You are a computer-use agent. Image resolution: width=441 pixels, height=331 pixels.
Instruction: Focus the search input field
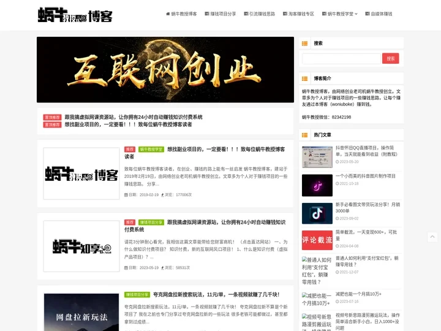341,59
